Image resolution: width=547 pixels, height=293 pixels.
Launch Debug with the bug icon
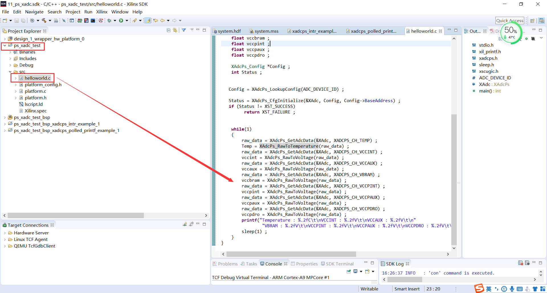(109, 20)
